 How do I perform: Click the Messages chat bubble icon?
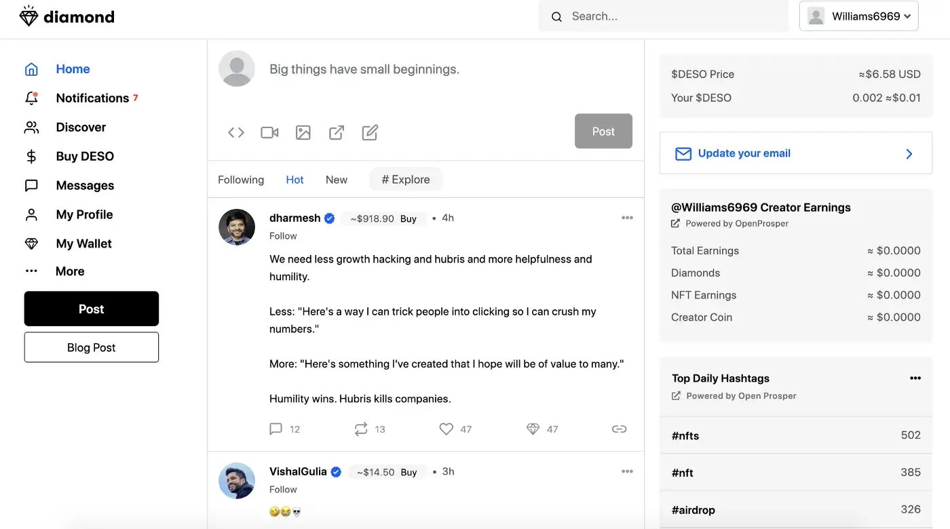click(x=31, y=186)
